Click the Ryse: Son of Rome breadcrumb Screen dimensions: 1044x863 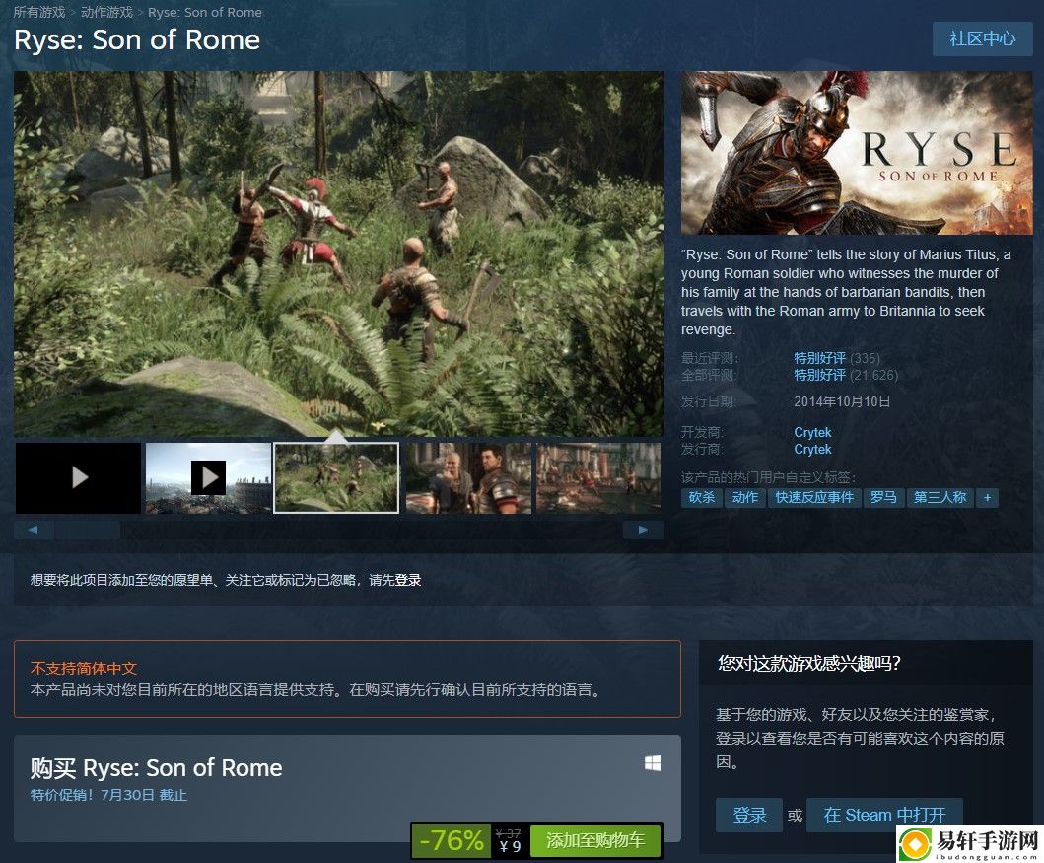pos(204,12)
